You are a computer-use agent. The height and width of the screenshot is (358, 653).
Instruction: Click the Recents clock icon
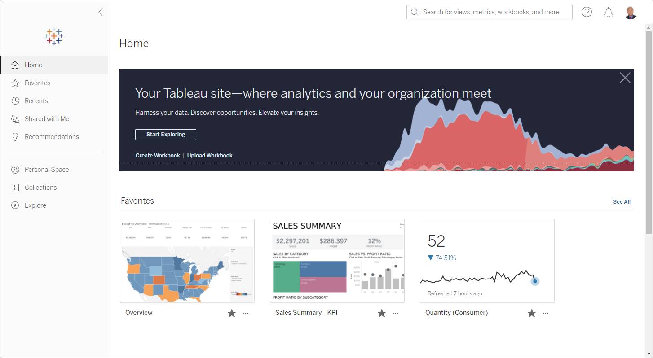click(15, 101)
